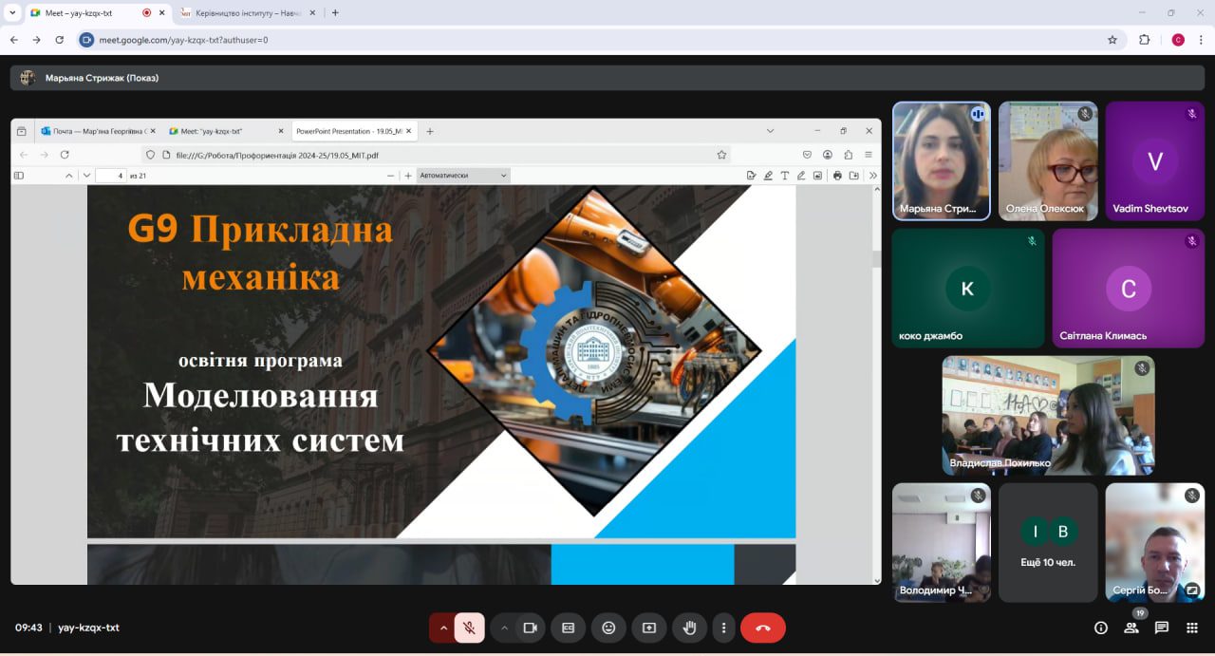Bookmark this page with Chrome star
The width and height of the screenshot is (1215, 656).
tap(1112, 40)
